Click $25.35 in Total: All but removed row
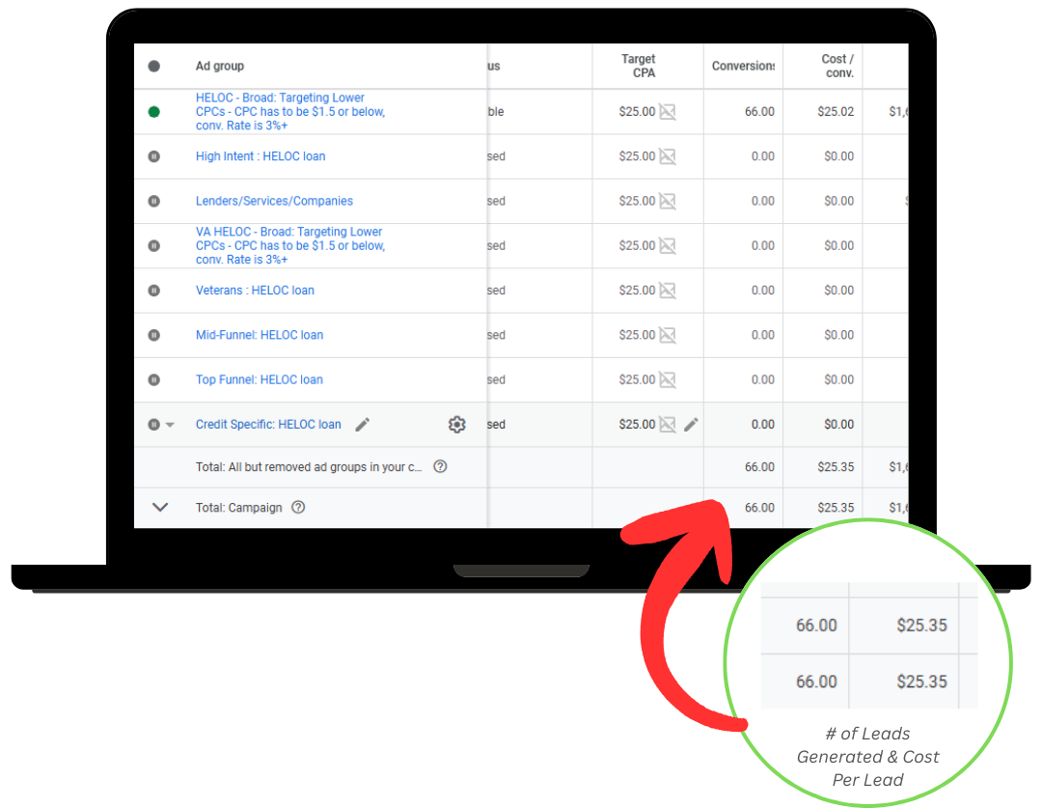The width and height of the screenshot is (1042, 808). [x=836, y=467]
